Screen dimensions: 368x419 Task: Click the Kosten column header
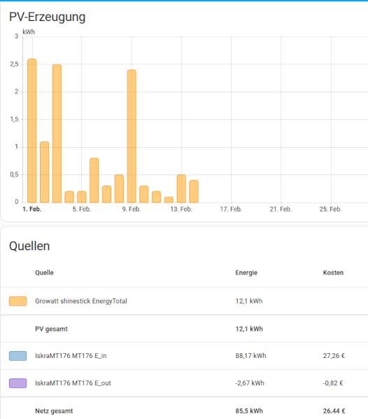point(333,273)
